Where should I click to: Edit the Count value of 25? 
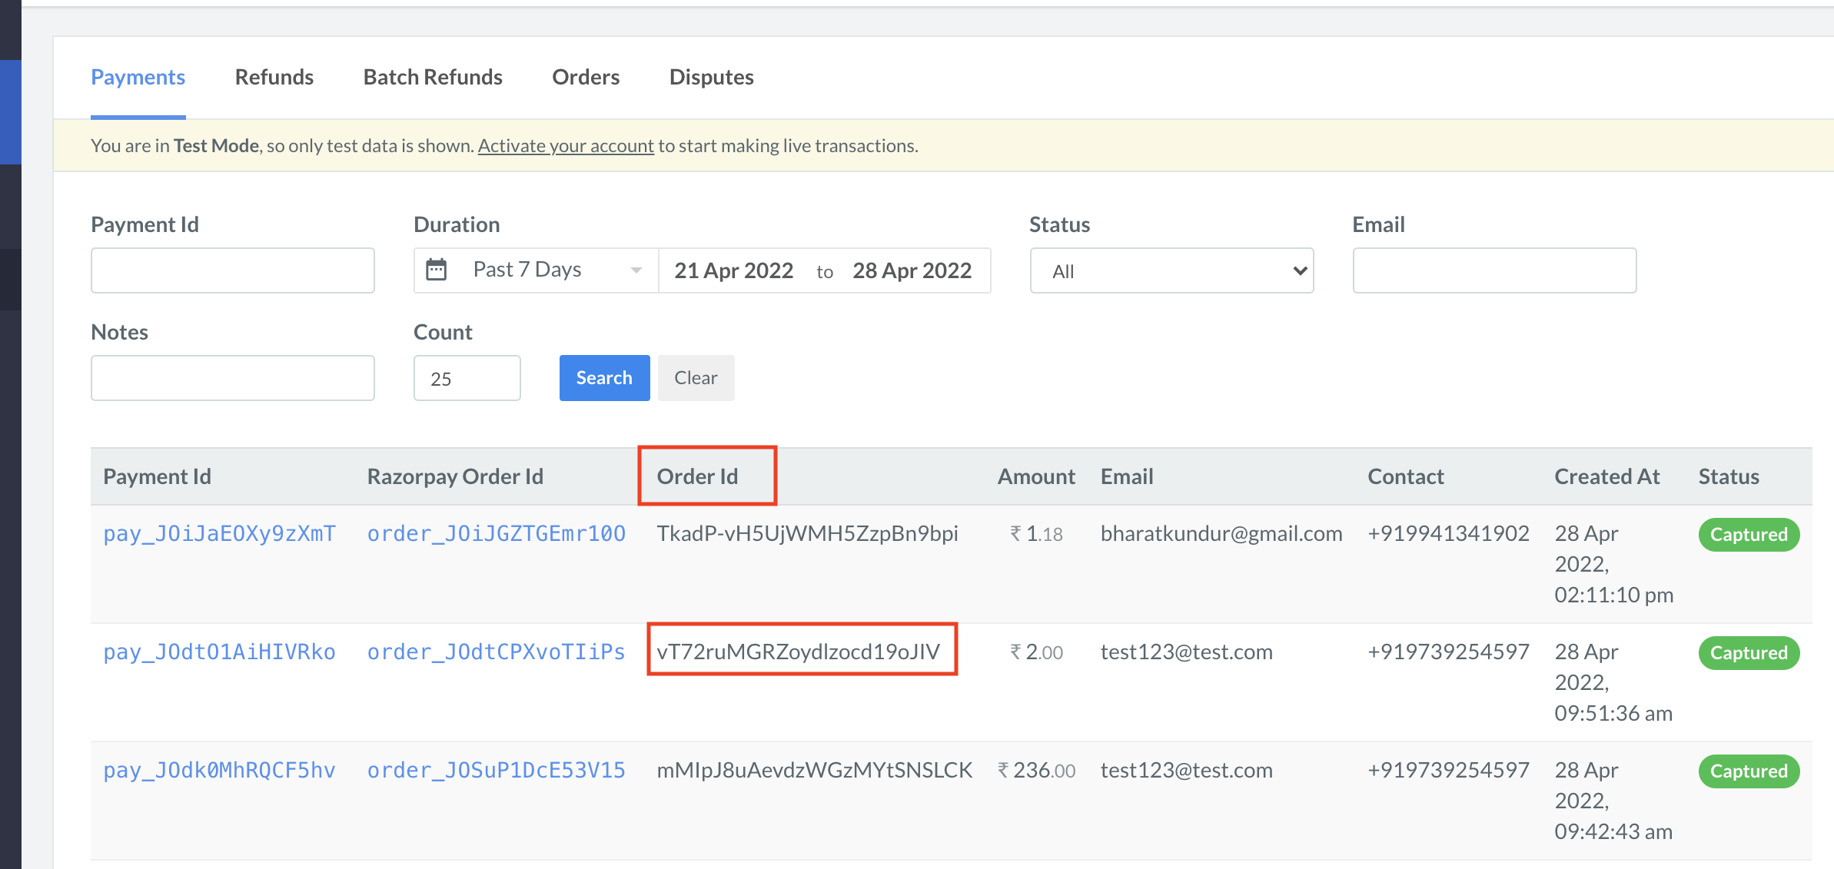tap(467, 377)
